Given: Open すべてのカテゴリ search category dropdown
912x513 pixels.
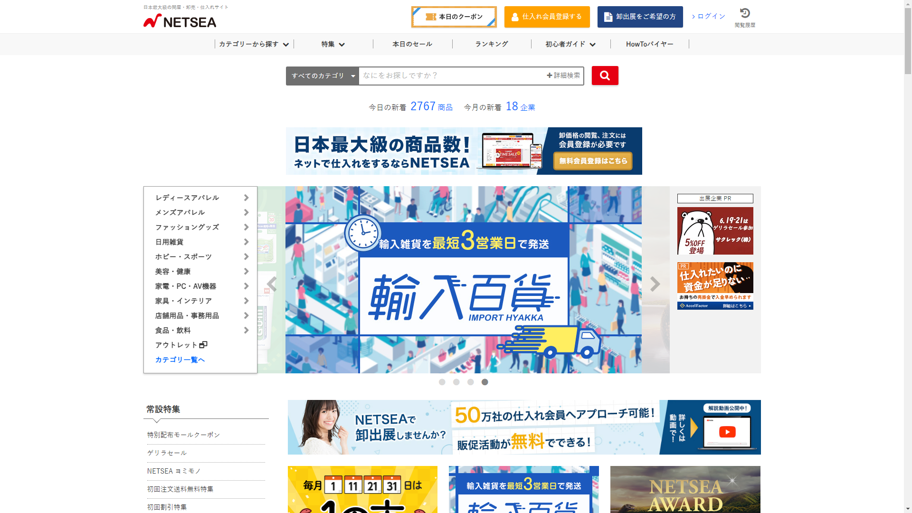Looking at the screenshot, I should (323, 76).
